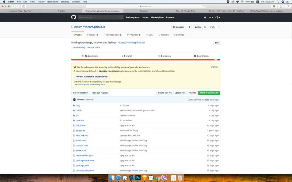292x182 pixels.
Task: Open the Clone or download dropdown
Action: tap(209, 93)
